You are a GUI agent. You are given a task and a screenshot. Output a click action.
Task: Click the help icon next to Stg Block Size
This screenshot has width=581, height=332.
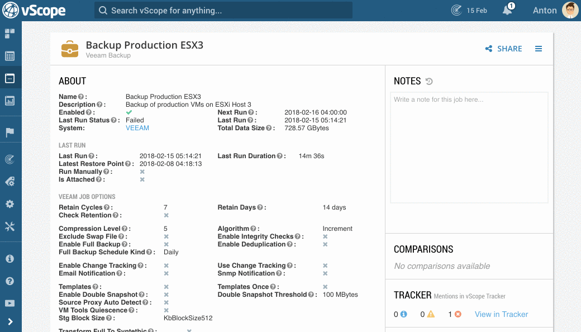109,318
